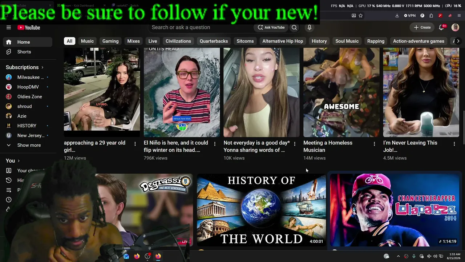Screen dimensions: 465x262
Task: Expand the Subscriptions section
Action: point(24,67)
